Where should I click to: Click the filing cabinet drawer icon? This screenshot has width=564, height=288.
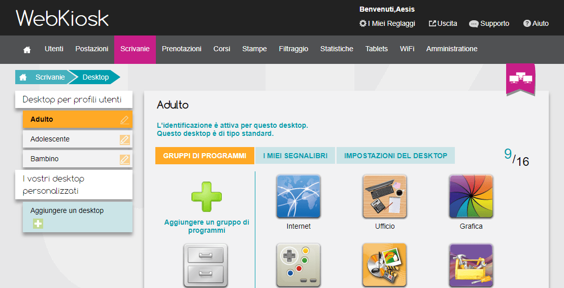click(206, 265)
